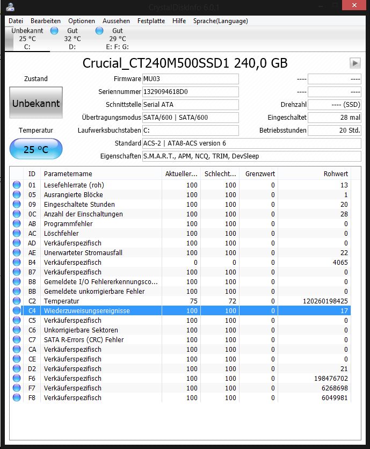Click the Seriennummer field 1329094618D0

pyautogui.click(x=191, y=92)
